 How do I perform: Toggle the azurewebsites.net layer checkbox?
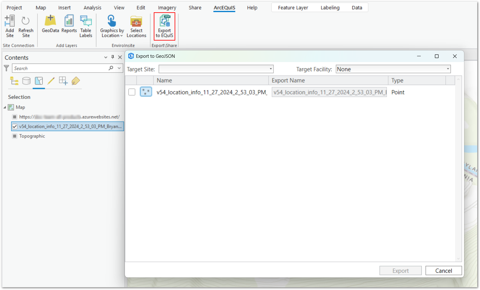[14, 117]
